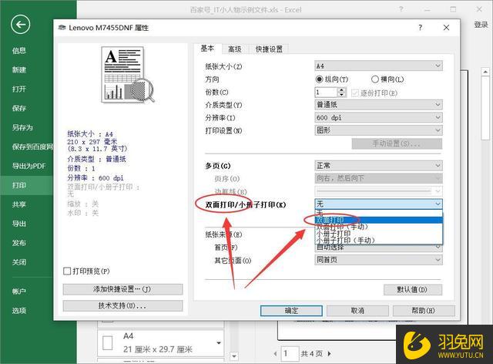Open the 纸张大小 A4 dropdown
Viewport: 493px width, 364px height.
coord(378,66)
